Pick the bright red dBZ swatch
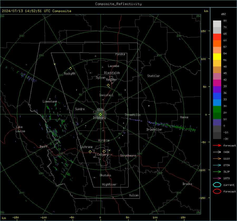The height and width of the screenshot is (221, 237). [x=217, y=37]
